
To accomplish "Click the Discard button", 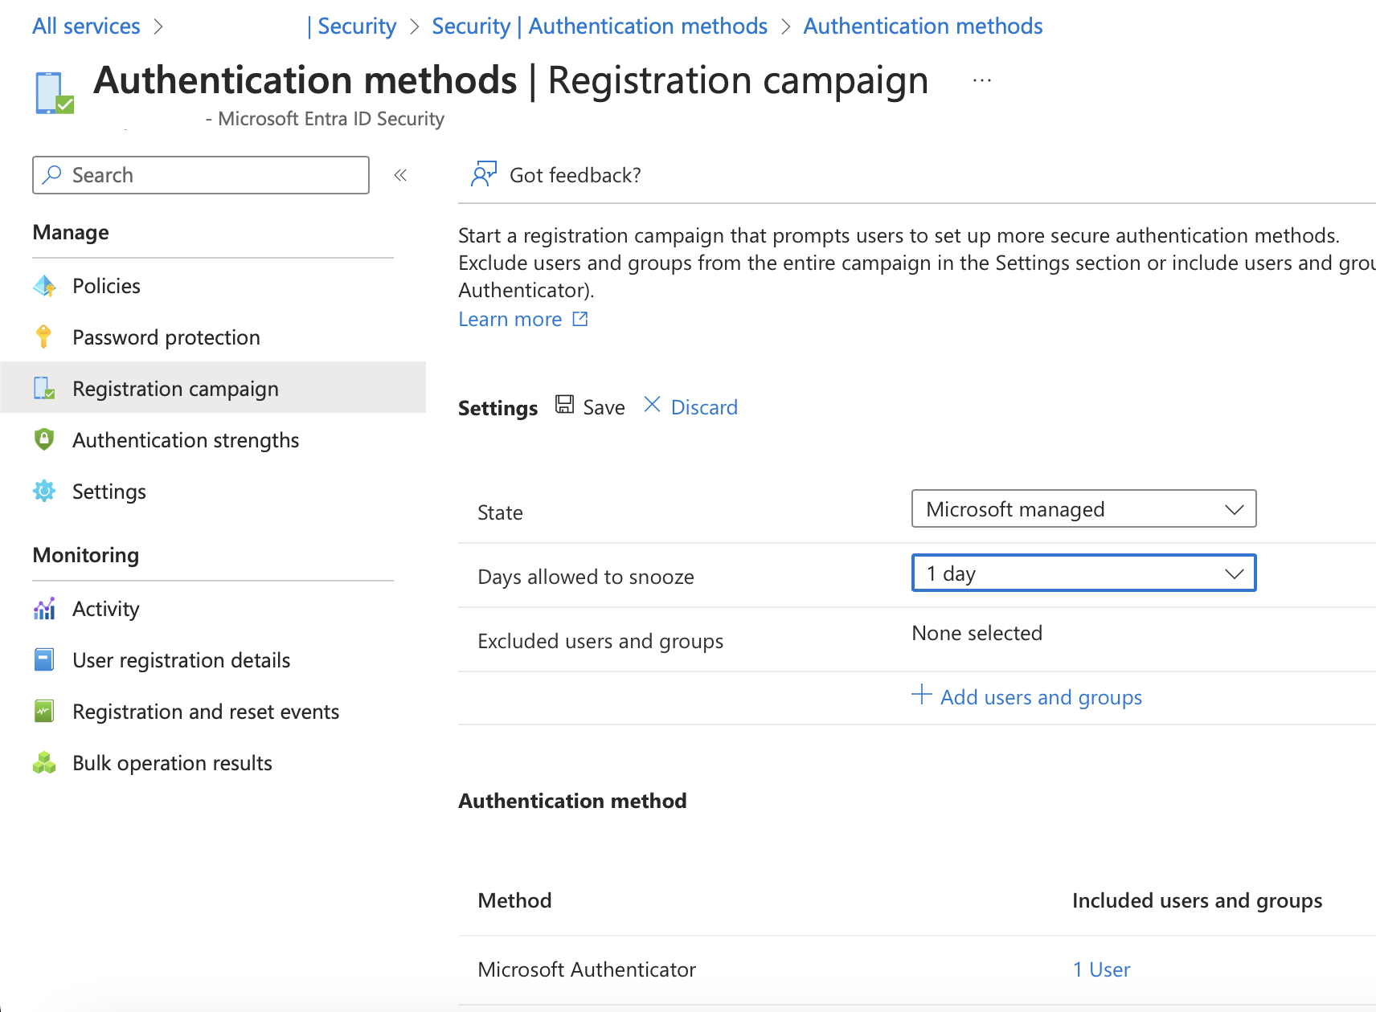I will tap(691, 406).
